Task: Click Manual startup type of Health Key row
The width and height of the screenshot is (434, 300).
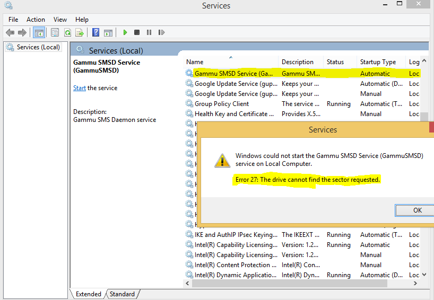Action: click(371, 114)
